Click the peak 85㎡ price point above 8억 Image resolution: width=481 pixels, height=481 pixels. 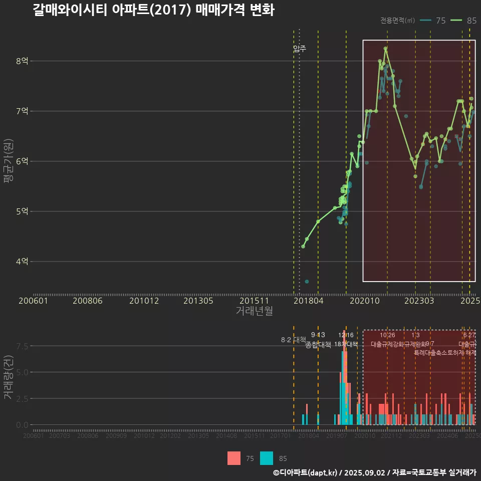tap(386, 49)
